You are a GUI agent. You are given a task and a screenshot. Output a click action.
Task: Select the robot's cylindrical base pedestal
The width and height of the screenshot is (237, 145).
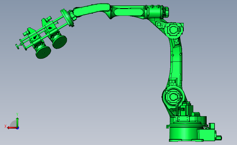[x=183, y=134]
